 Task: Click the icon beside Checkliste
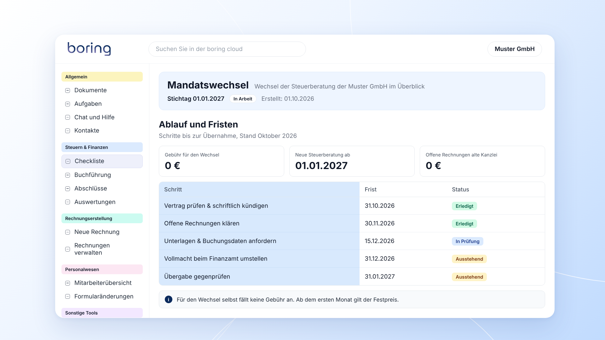(68, 161)
